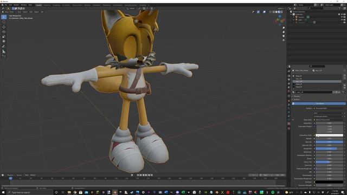
Task: Expand the Camera item in outliner
Action: (x=294, y=17)
